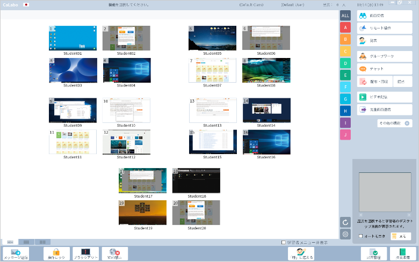Send teacher screen with 先生画面送信
Viewport: 419px width, 262px height.
coord(385,110)
